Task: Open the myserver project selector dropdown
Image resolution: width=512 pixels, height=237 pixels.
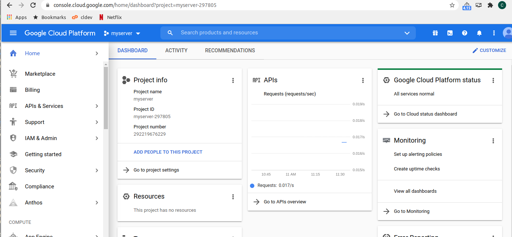Action: pyautogui.click(x=122, y=33)
